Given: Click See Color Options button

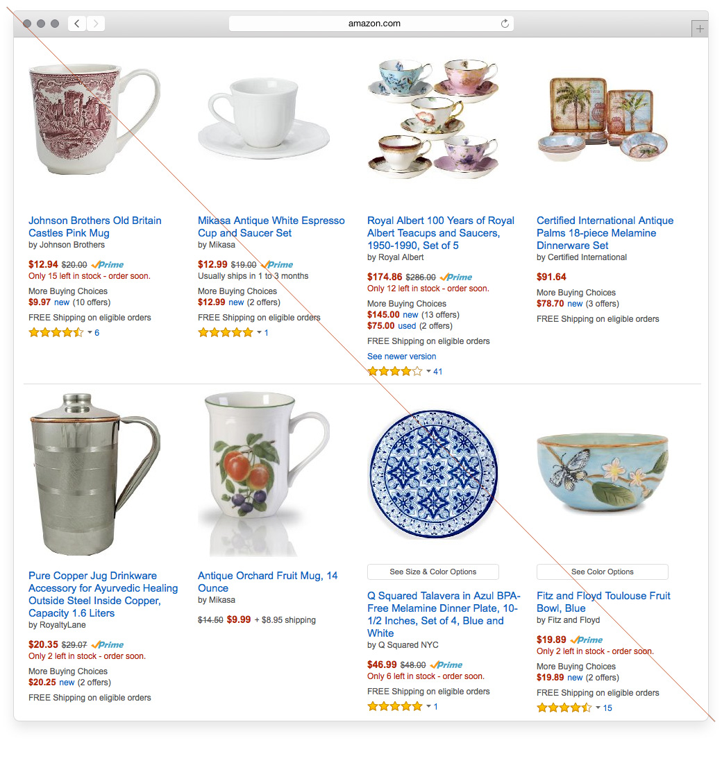Looking at the screenshot, I should (602, 572).
